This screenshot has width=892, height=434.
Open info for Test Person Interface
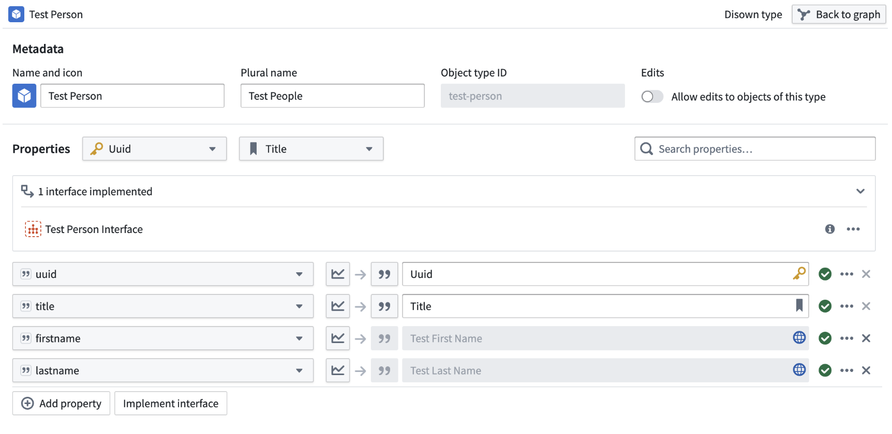(x=830, y=229)
